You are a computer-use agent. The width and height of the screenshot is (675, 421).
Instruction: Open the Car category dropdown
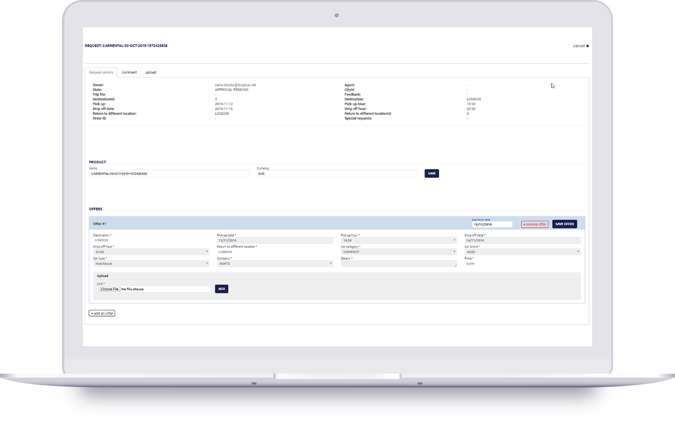[x=398, y=252]
